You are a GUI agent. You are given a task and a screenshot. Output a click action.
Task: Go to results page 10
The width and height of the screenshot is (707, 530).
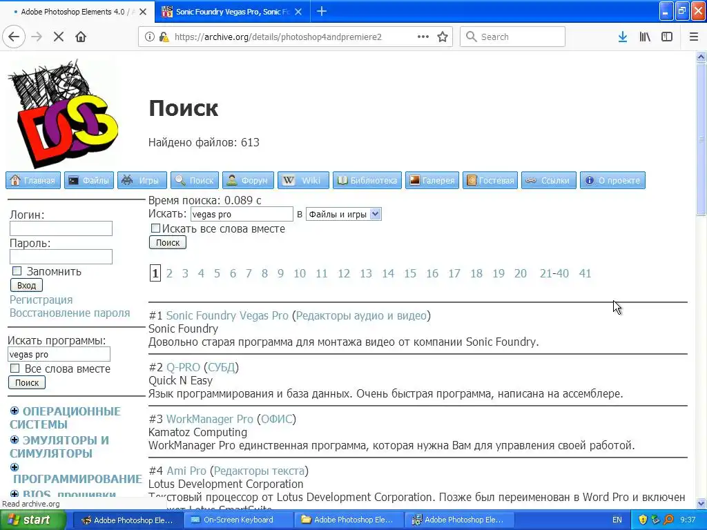tap(300, 273)
